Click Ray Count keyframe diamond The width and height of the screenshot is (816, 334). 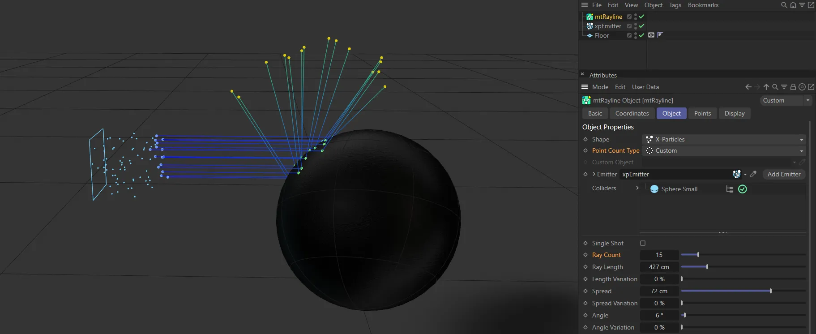pyautogui.click(x=585, y=255)
